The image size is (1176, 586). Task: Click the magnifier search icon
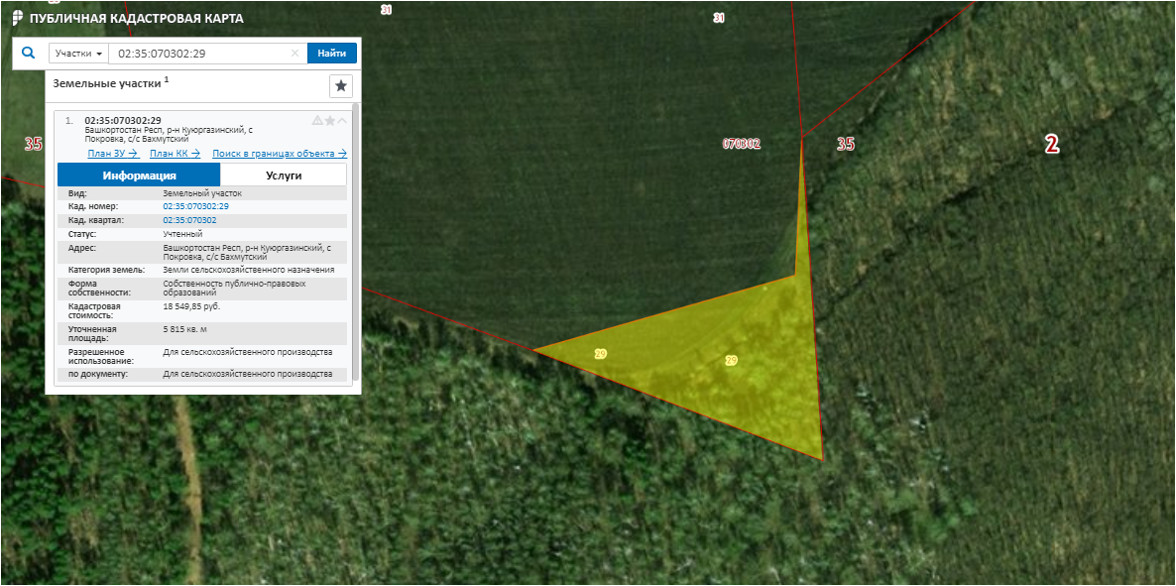(28, 54)
